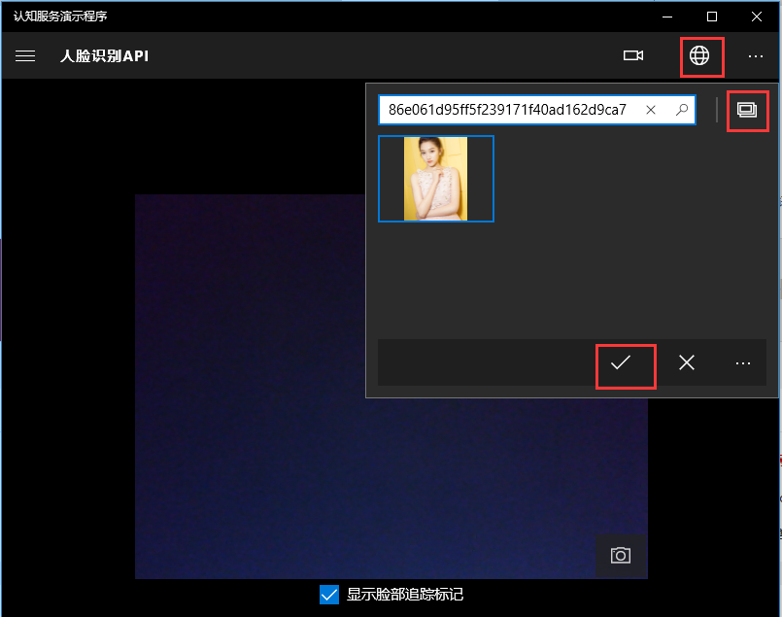
Task: Expand the flyout bar ellipsis menu
Action: [743, 363]
